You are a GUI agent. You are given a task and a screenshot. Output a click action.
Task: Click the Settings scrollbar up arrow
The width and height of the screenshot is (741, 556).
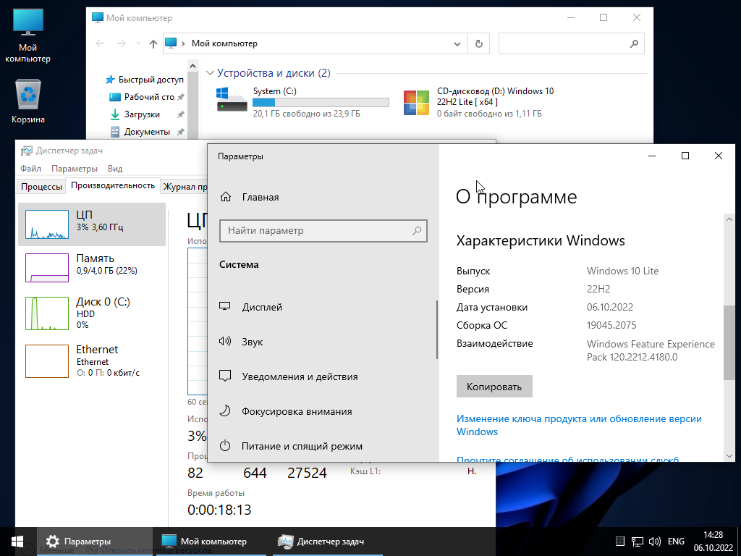(729, 220)
